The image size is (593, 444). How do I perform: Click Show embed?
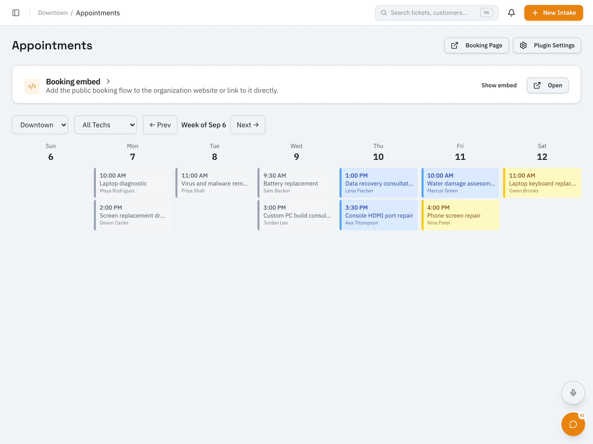[499, 85]
